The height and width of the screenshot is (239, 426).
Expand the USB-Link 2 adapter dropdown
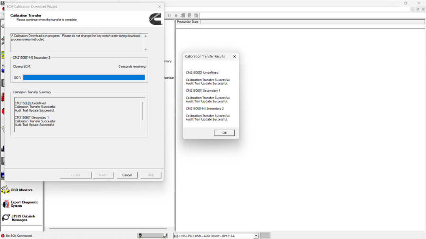(256, 236)
